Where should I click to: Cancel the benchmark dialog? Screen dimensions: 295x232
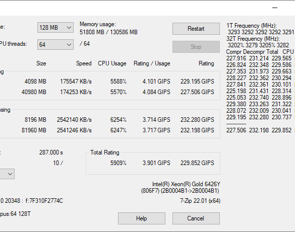(x=196, y=218)
